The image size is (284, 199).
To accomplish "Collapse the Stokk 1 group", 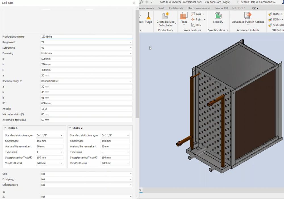I will point(5,128).
